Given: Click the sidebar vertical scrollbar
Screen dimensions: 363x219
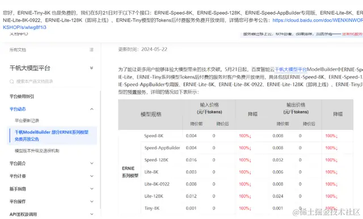Looking at the screenshot, I should point(100,149).
